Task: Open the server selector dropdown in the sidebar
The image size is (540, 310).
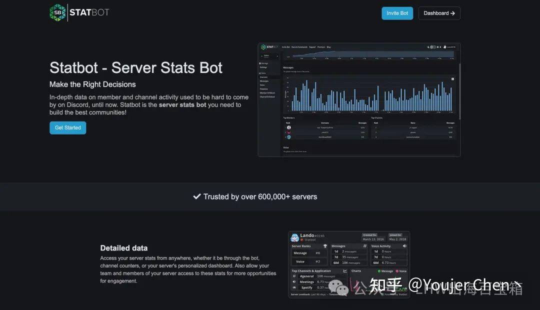Action: (269, 55)
